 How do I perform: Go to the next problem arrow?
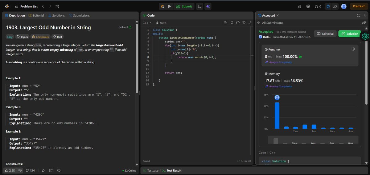50,6
